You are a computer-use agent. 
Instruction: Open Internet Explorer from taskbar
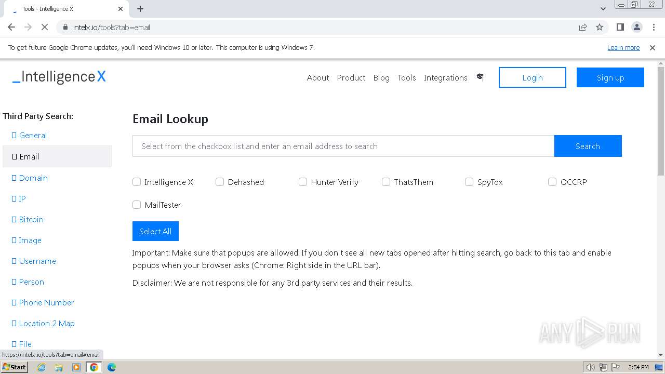point(42,367)
